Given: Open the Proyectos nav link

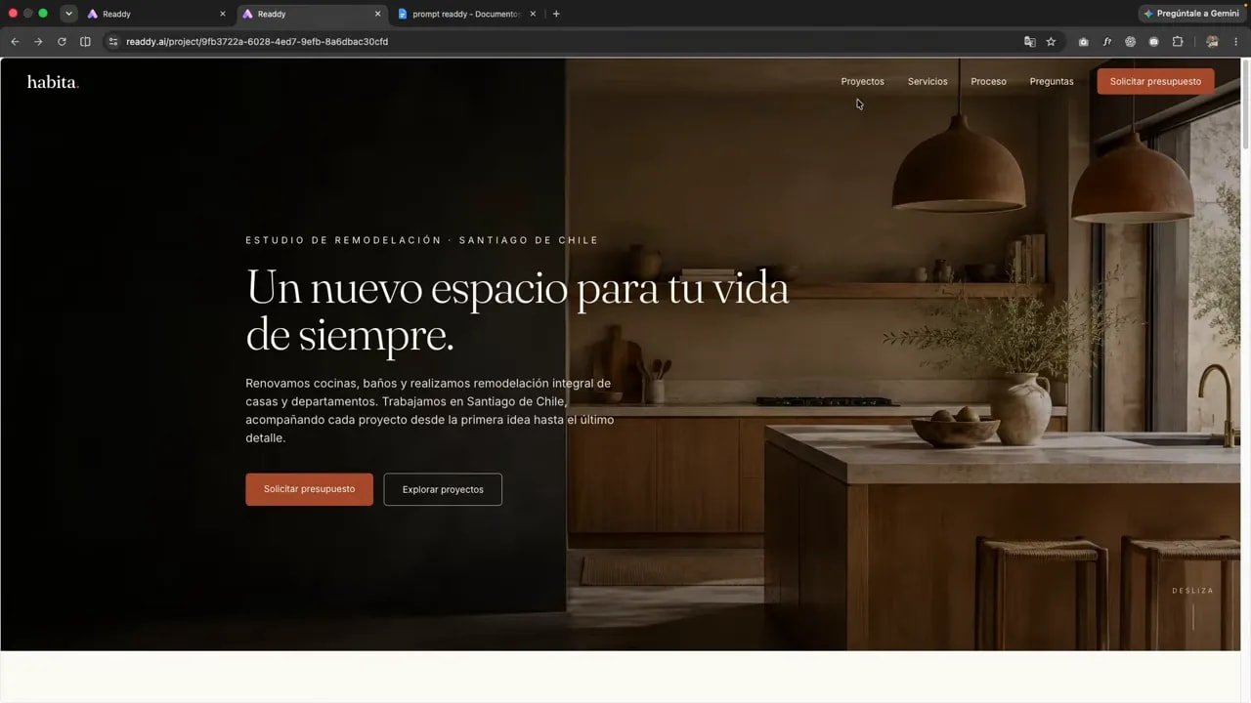Looking at the screenshot, I should pyautogui.click(x=862, y=81).
